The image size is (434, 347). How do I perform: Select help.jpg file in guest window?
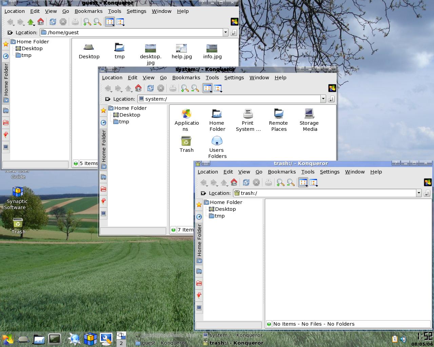pos(182,52)
